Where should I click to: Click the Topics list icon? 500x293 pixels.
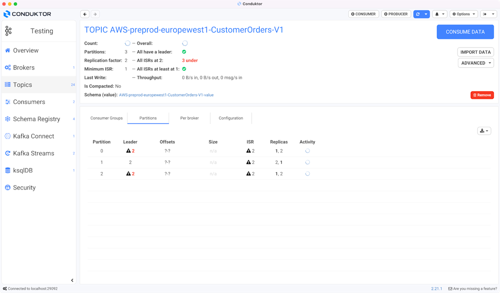point(7,84)
